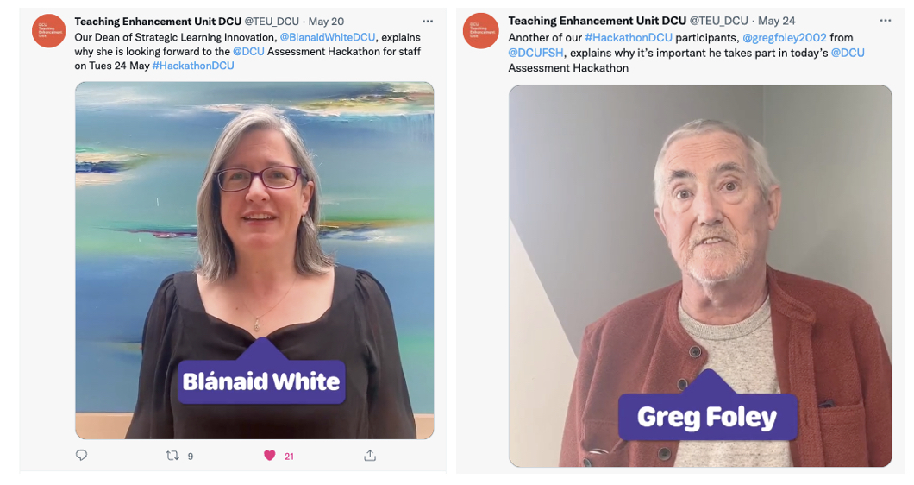Click the orange avatar on the left tweet
This screenshot has height=485, width=914.
49,30
